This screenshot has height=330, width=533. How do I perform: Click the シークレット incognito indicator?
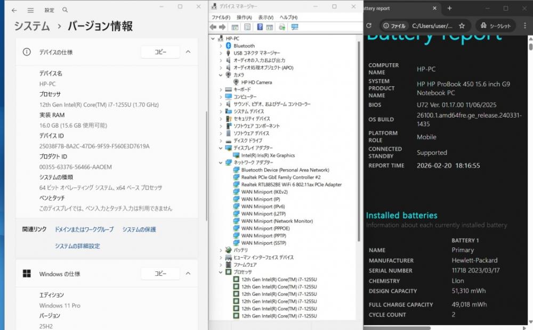coord(496,26)
